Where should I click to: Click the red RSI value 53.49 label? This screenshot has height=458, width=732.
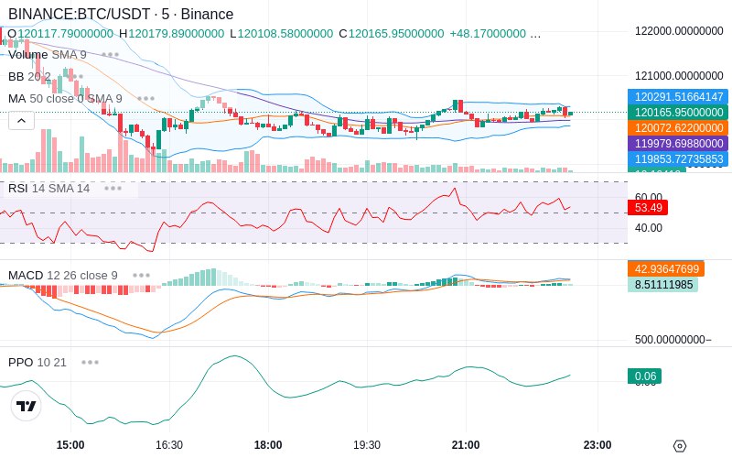point(648,208)
